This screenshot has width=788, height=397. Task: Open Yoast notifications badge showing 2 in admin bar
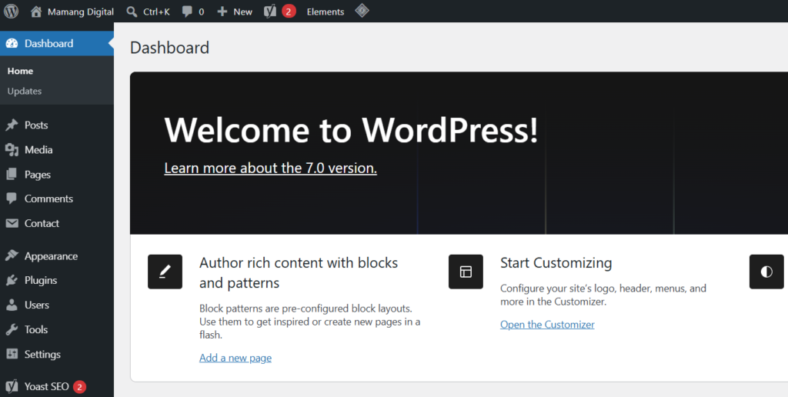coord(289,12)
